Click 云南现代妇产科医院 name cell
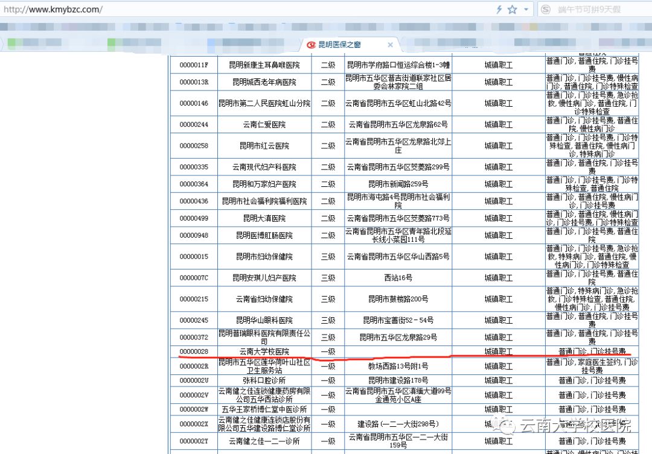 tap(264, 167)
